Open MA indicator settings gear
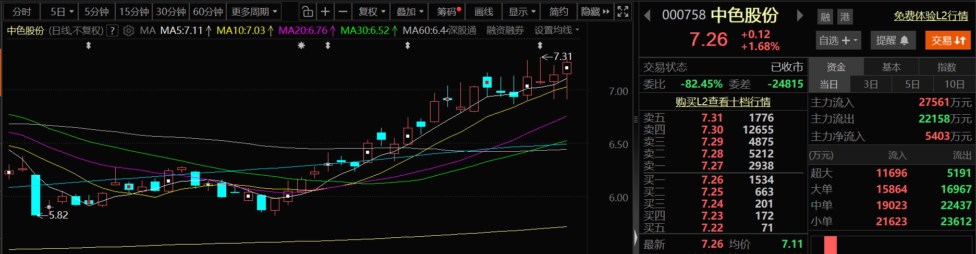Image resolution: width=976 pixels, height=254 pixels. click(129, 31)
